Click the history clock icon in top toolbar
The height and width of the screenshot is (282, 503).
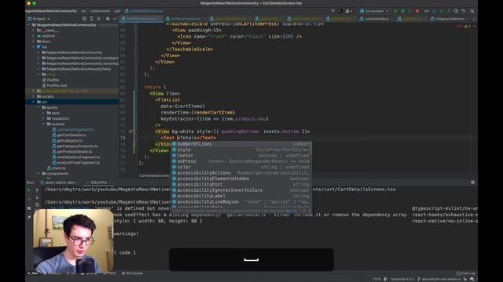point(456,11)
